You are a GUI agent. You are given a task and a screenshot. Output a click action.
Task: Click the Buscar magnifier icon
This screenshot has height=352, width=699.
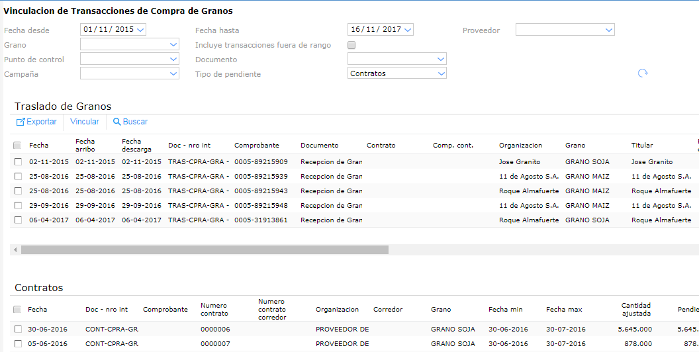coord(117,122)
